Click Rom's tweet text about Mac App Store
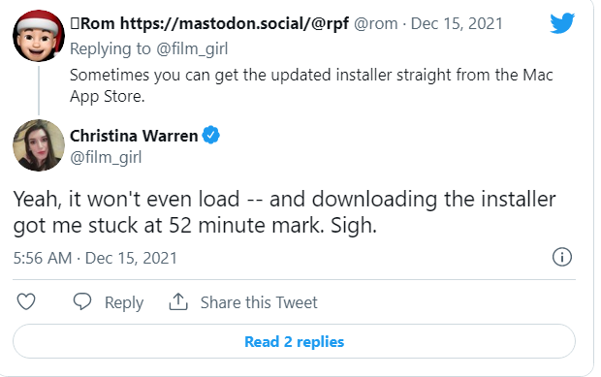The height and width of the screenshot is (377, 601). 311,85
